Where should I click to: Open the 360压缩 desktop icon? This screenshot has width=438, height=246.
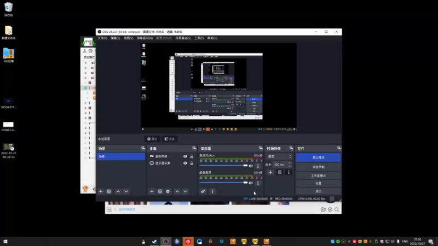click(8, 55)
